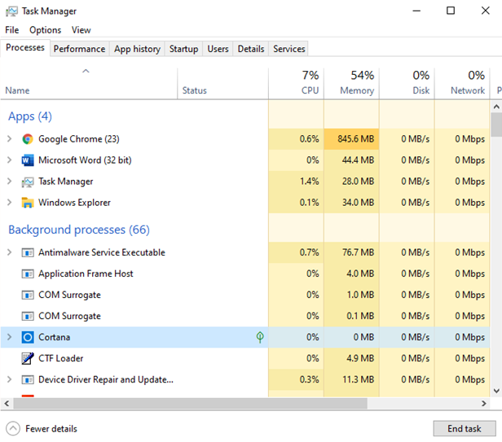
Task: Switch to the Services tab
Action: [x=288, y=49]
